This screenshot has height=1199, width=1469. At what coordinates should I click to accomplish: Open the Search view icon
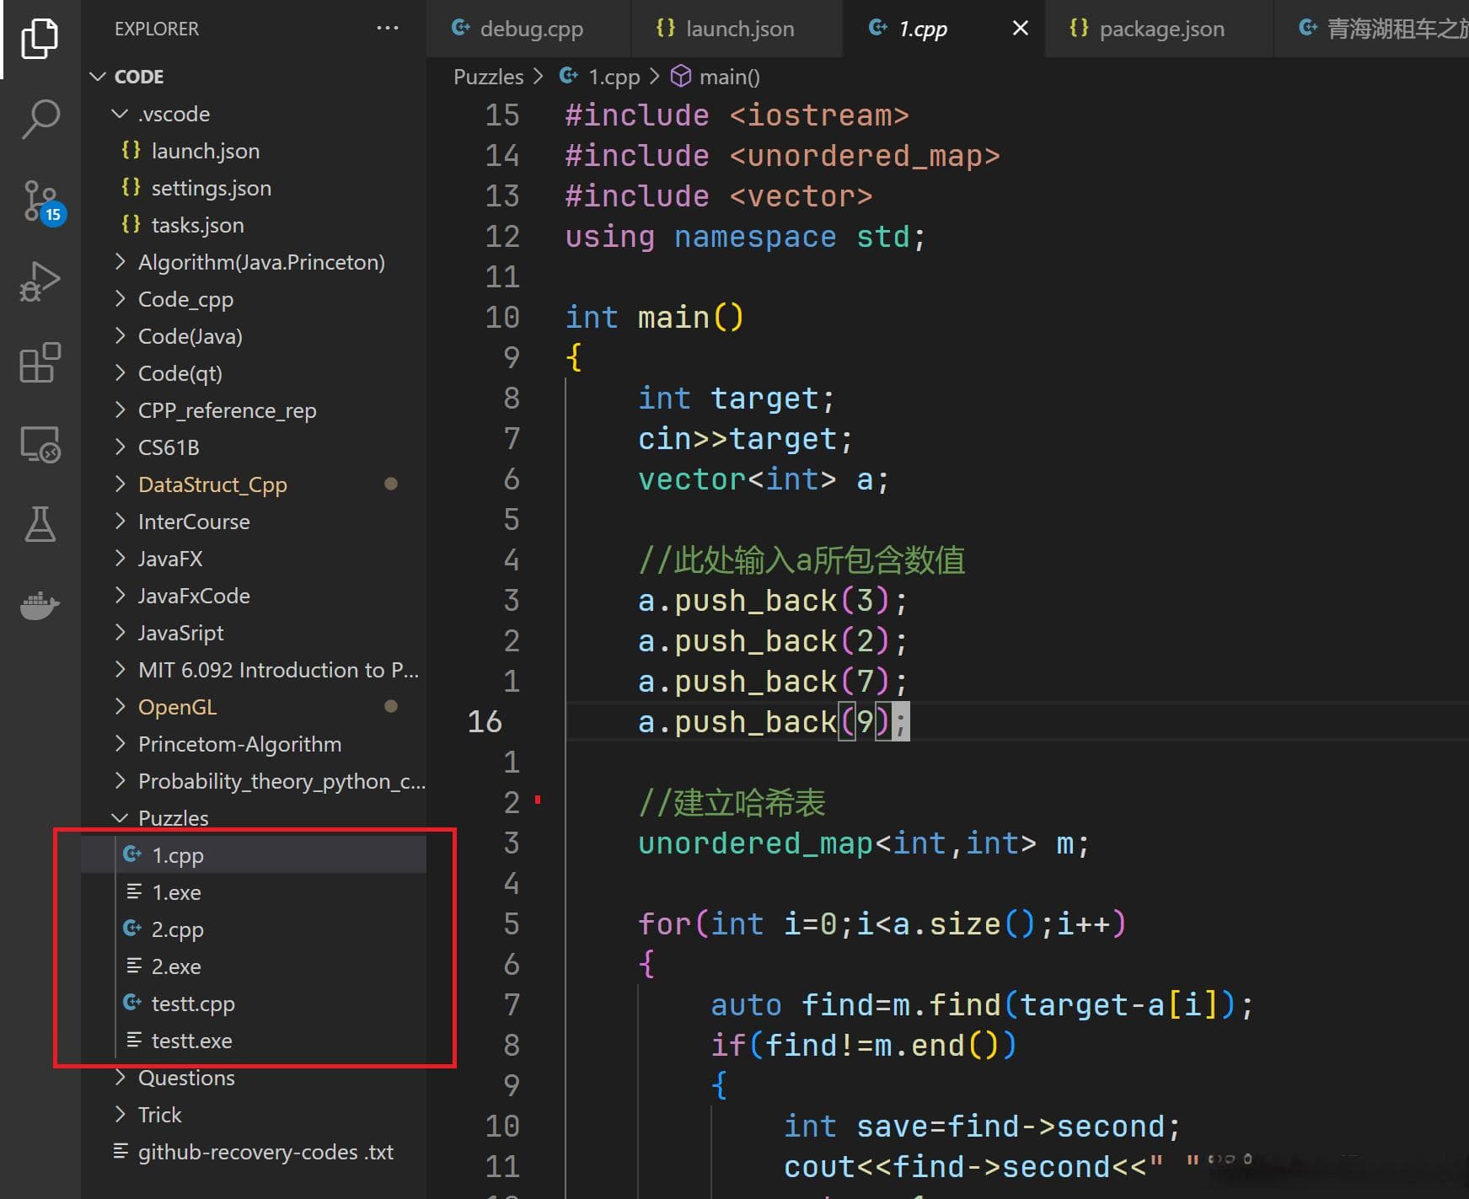click(40, 119)
